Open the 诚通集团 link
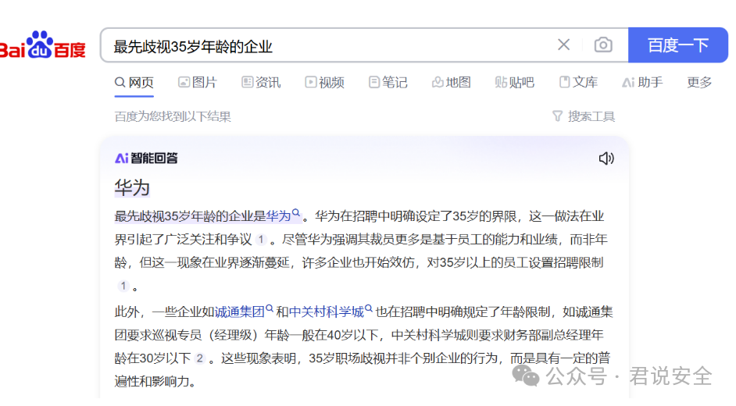736x406 pixels. tap(239, 312)
